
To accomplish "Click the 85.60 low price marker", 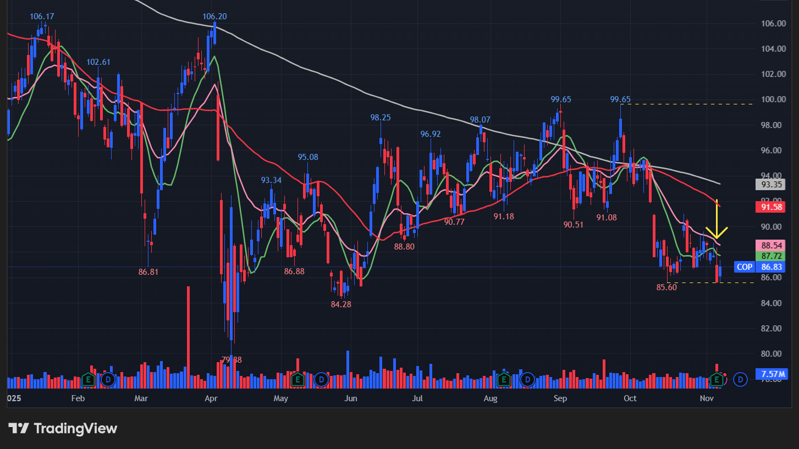I will pyautogui.click(x=666, y=287).
